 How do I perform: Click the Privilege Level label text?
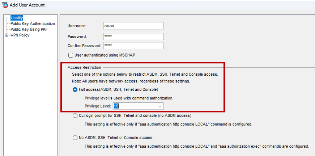(x=98, y=106)
